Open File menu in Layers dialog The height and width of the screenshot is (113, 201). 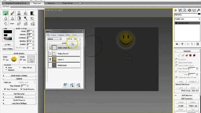tap(48, 35)
